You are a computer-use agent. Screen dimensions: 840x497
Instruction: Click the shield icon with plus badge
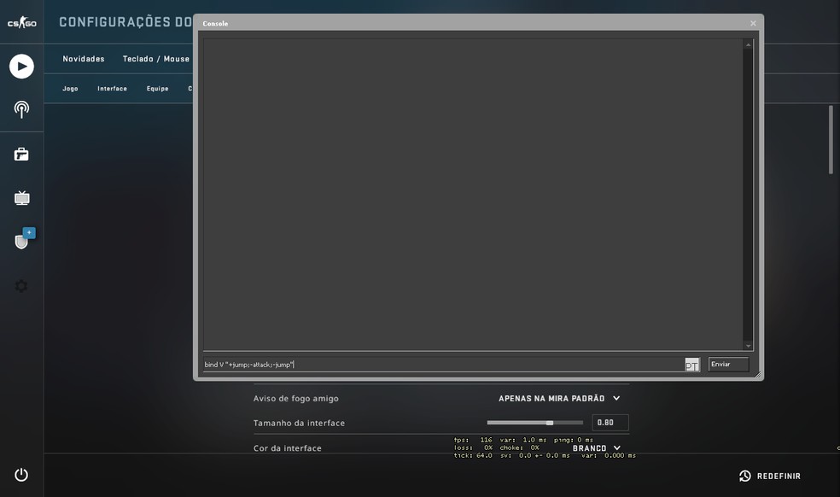(22, 241)
